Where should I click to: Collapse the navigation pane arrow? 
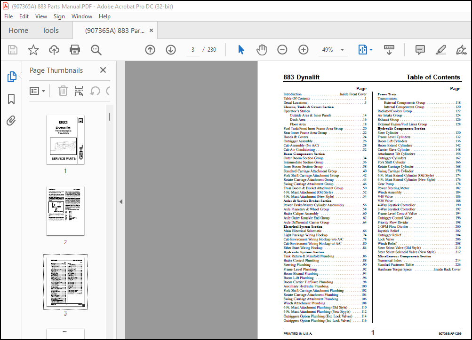point(121,201)
